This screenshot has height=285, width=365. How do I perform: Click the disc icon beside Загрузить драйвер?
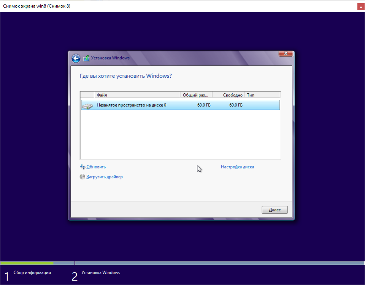pyautogui.click(x=83, y=177)
